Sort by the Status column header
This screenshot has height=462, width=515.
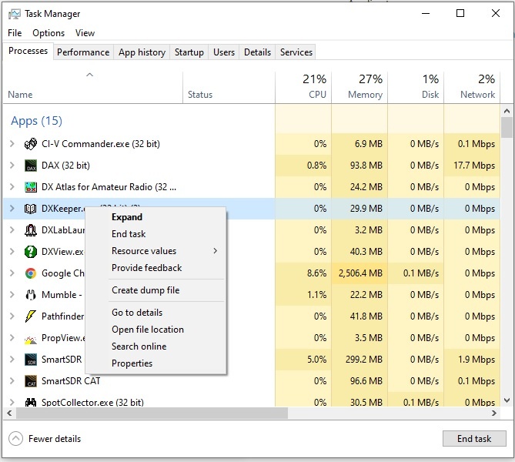(229, 88)
